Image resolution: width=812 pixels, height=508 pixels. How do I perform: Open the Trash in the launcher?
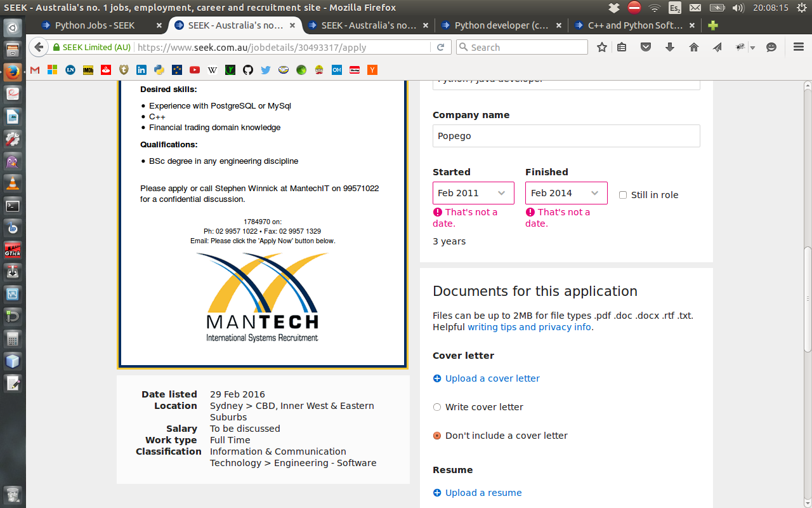[13, 494]
